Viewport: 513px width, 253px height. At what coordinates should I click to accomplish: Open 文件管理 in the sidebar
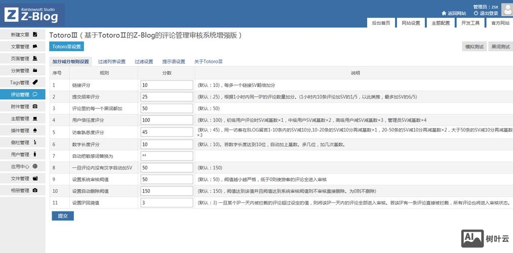point(23,178)
